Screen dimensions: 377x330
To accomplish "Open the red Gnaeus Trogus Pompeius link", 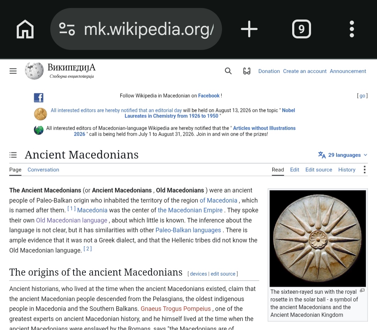I will (x=176, y=309).
